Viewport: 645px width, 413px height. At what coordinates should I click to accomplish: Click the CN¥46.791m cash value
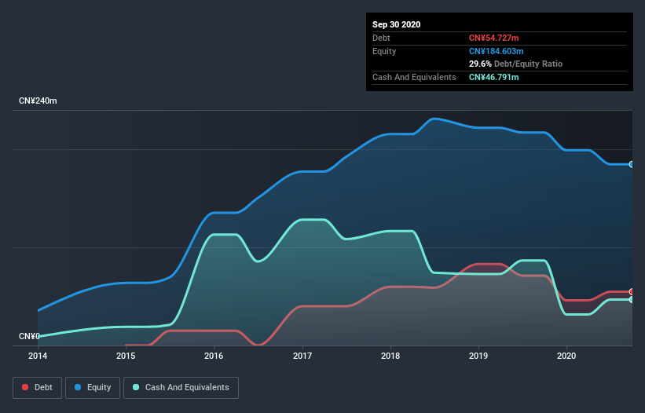(x=493, y=77)
